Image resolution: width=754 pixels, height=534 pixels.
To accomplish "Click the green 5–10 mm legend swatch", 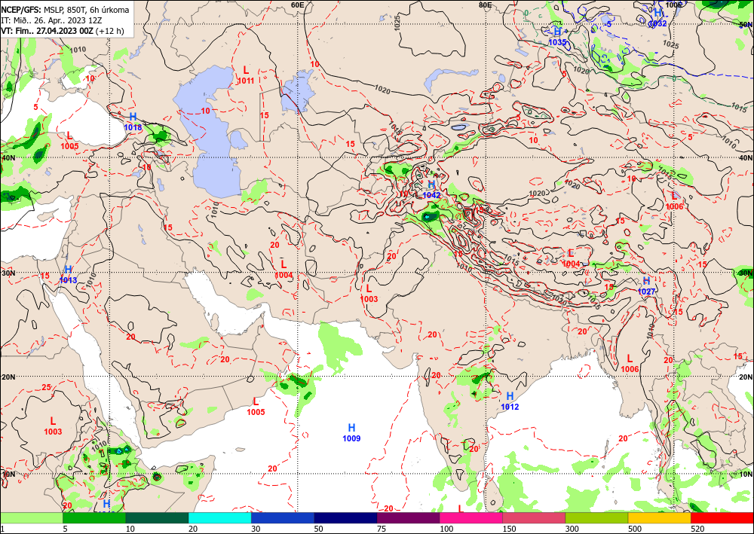I will [x=94, y=517].
